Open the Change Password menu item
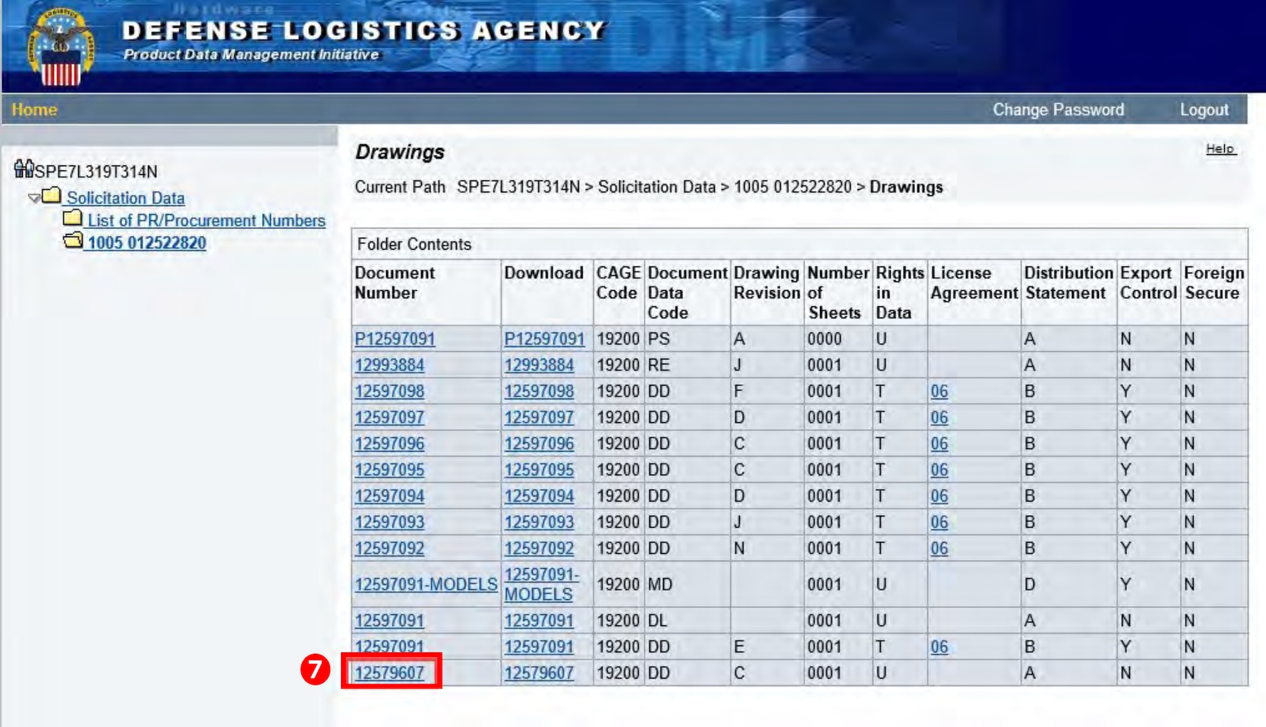This screenshot has width=1266, height=727. coord(1058,110)
